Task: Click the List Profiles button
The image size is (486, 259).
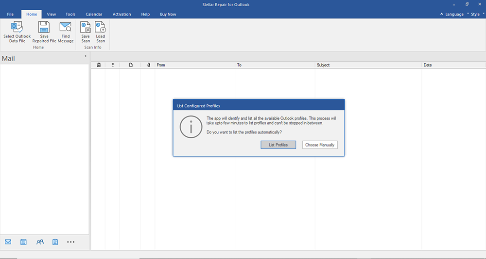Action: tap(278, 145)
